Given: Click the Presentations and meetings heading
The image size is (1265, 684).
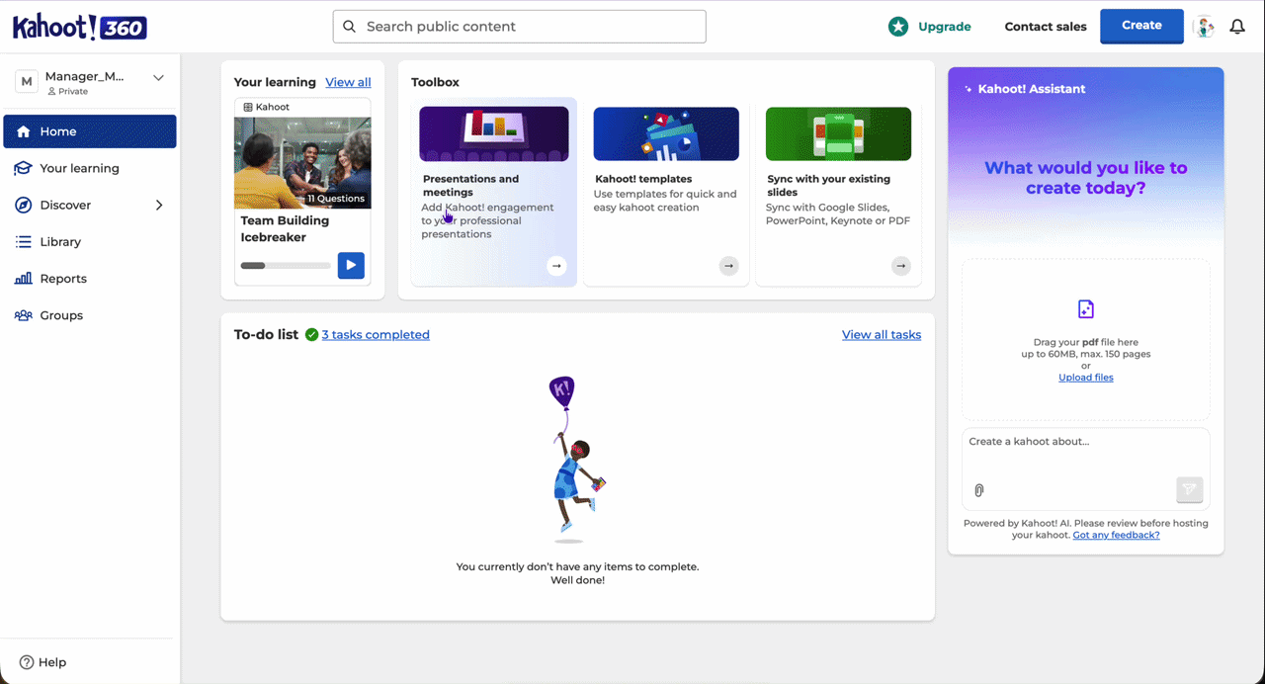Looking at the screenshot, I should (x=470, y=186).
